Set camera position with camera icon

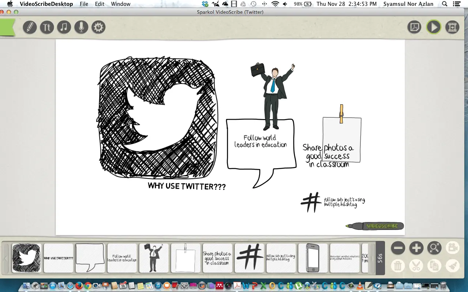pos(452,248)
